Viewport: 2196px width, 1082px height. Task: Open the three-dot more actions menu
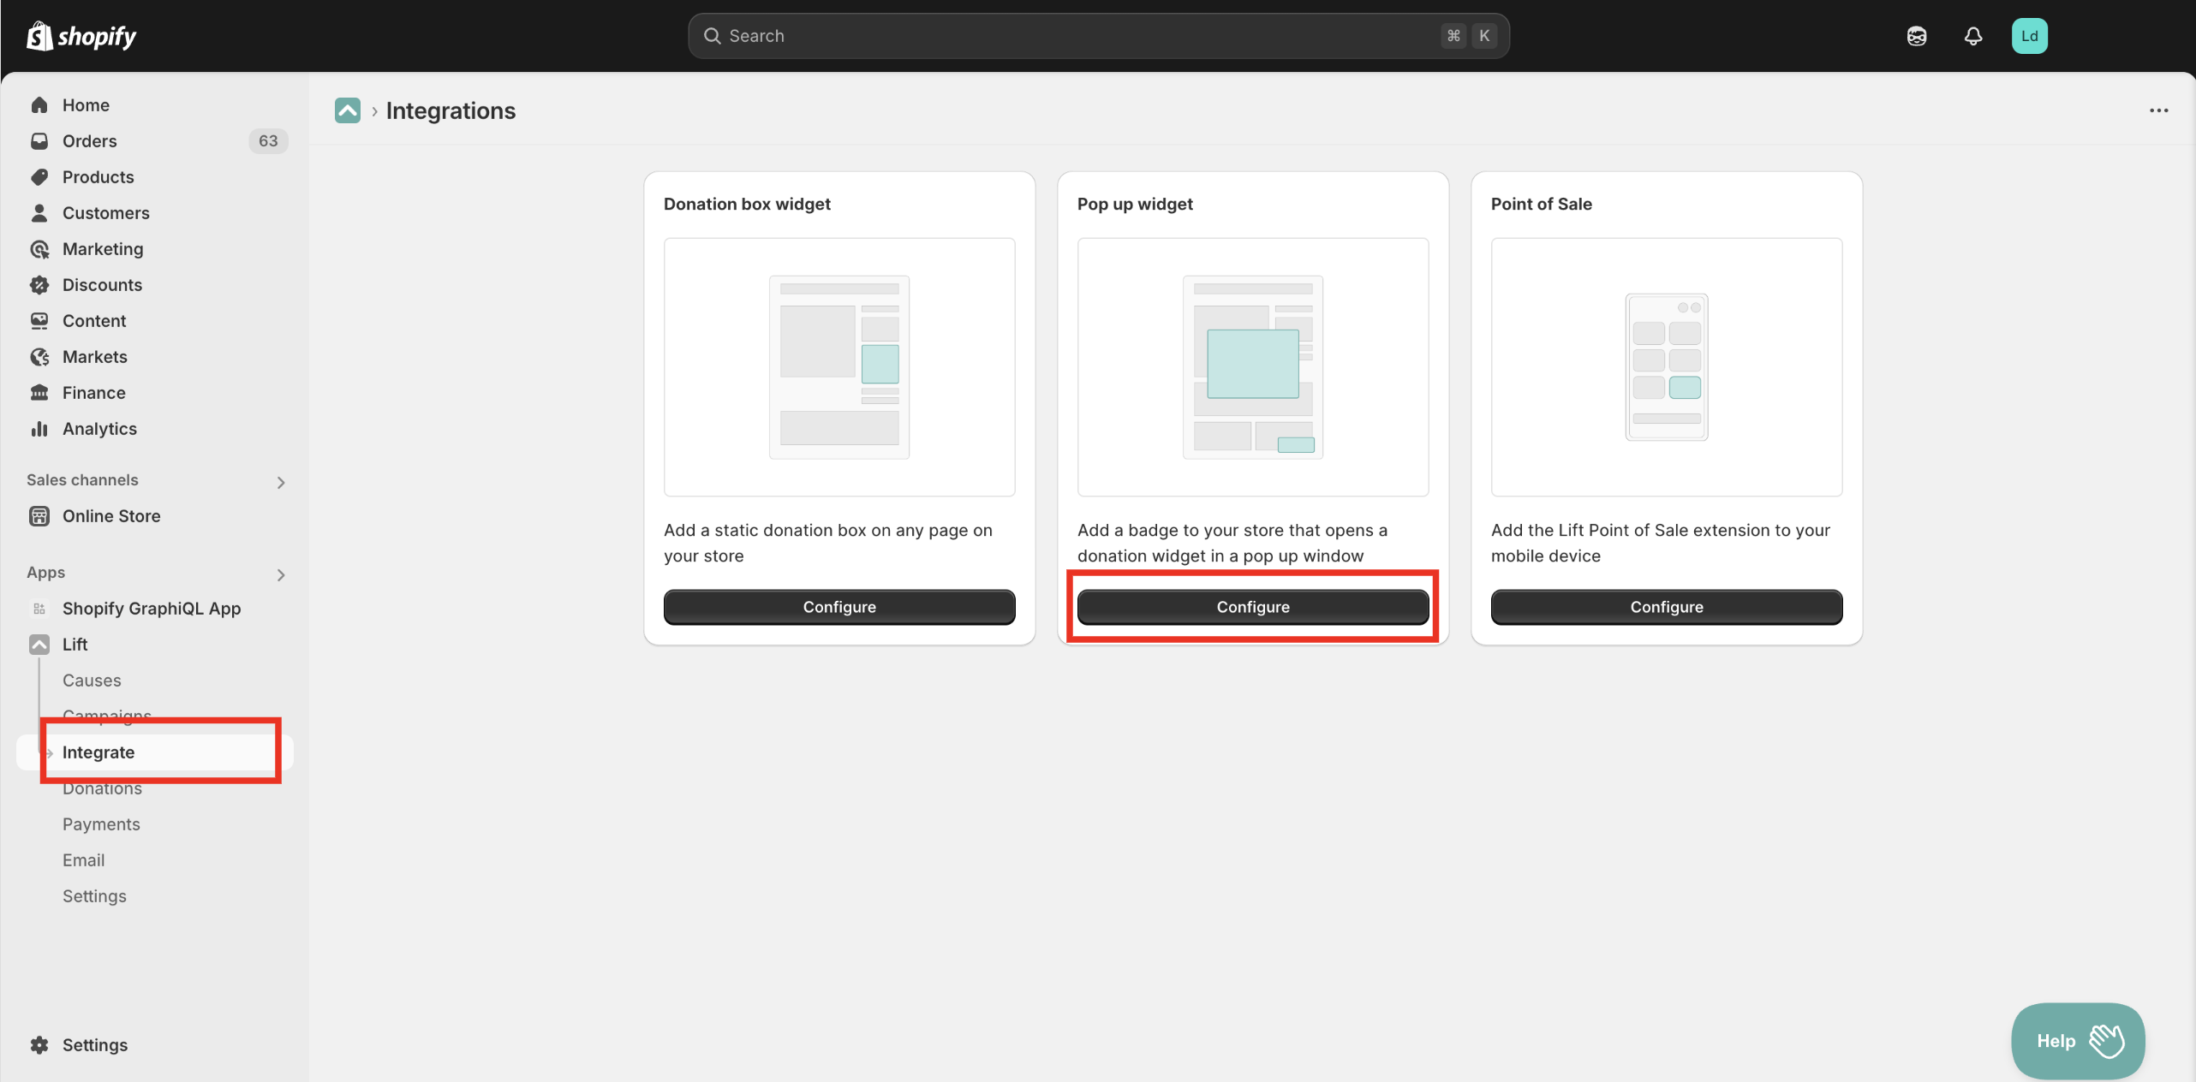[2158, 110]
